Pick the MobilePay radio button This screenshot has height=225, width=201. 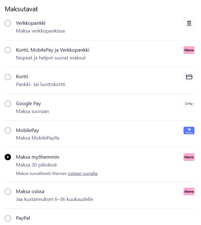8,130
